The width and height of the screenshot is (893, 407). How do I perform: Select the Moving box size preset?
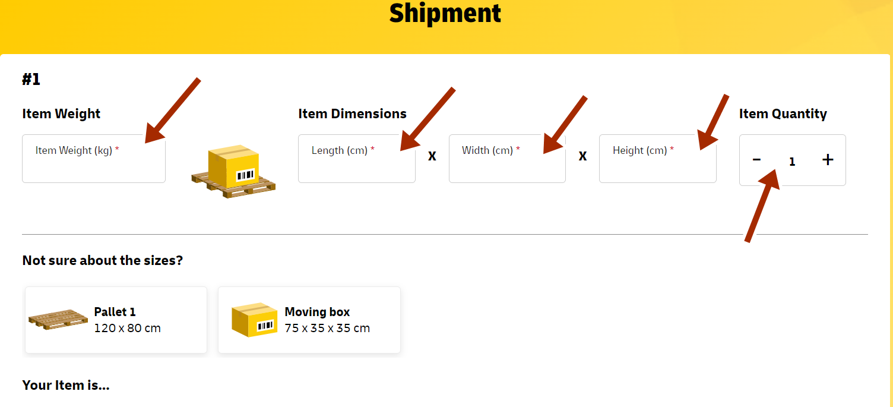(x=309, y=319)
